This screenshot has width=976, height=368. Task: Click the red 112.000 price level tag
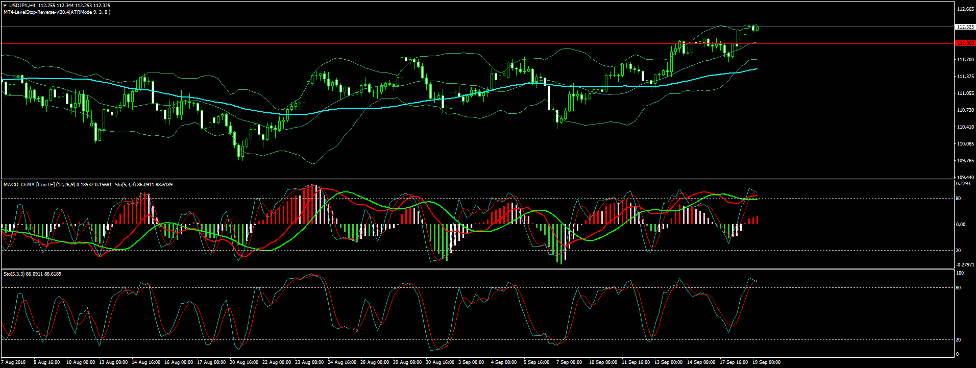click(x=965, y=43)
